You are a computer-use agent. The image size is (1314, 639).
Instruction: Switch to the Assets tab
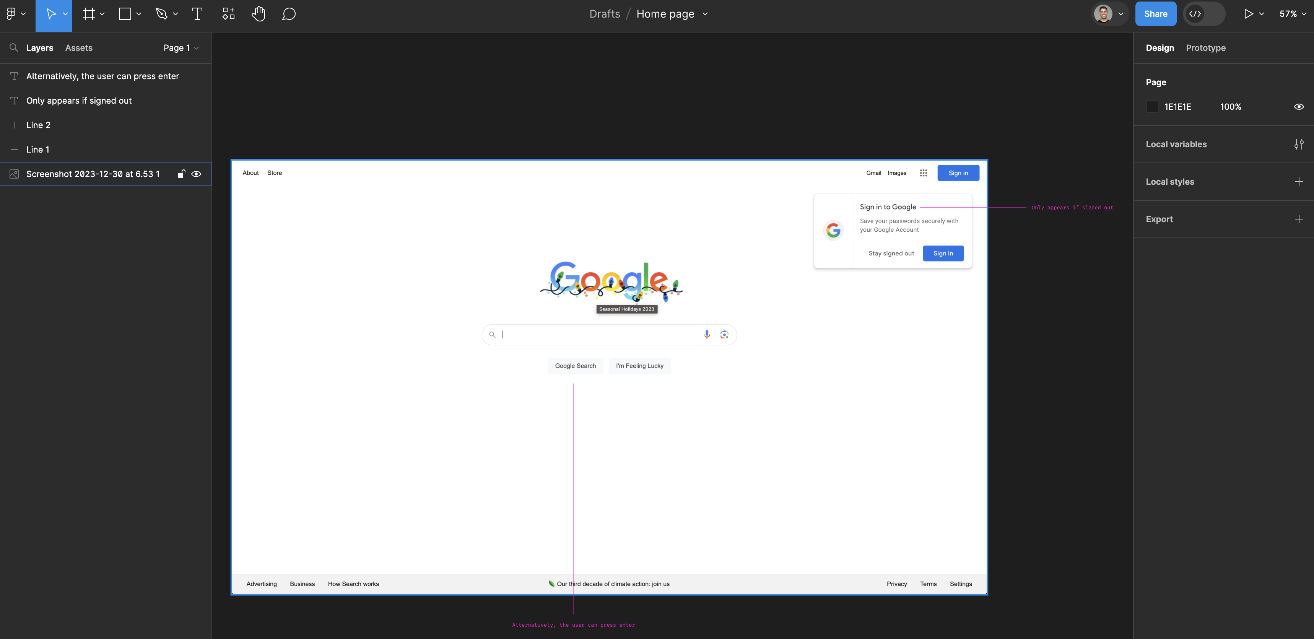coord(78,48)
